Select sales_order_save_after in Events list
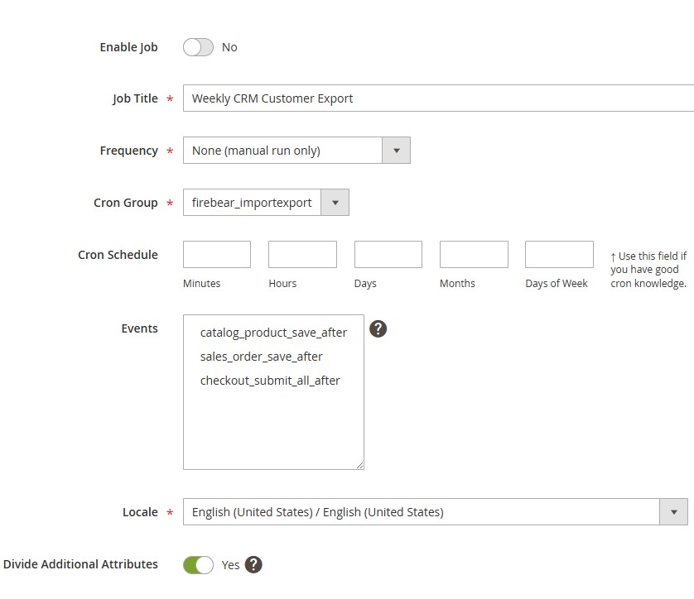The width and height of the screenshot is (694, 599). coord(262,357)
